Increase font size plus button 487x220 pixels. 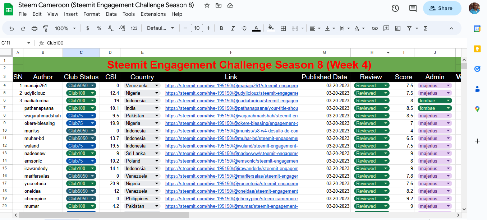(x=208, y=28)
